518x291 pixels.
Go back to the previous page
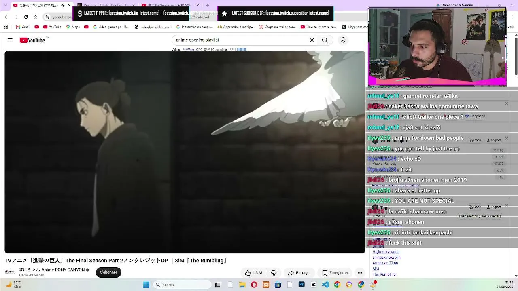pos(6,17)
